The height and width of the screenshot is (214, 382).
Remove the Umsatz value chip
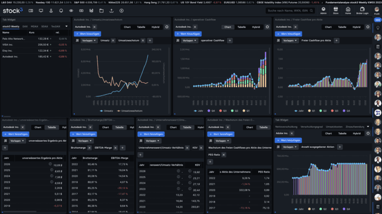coord(113,41)
